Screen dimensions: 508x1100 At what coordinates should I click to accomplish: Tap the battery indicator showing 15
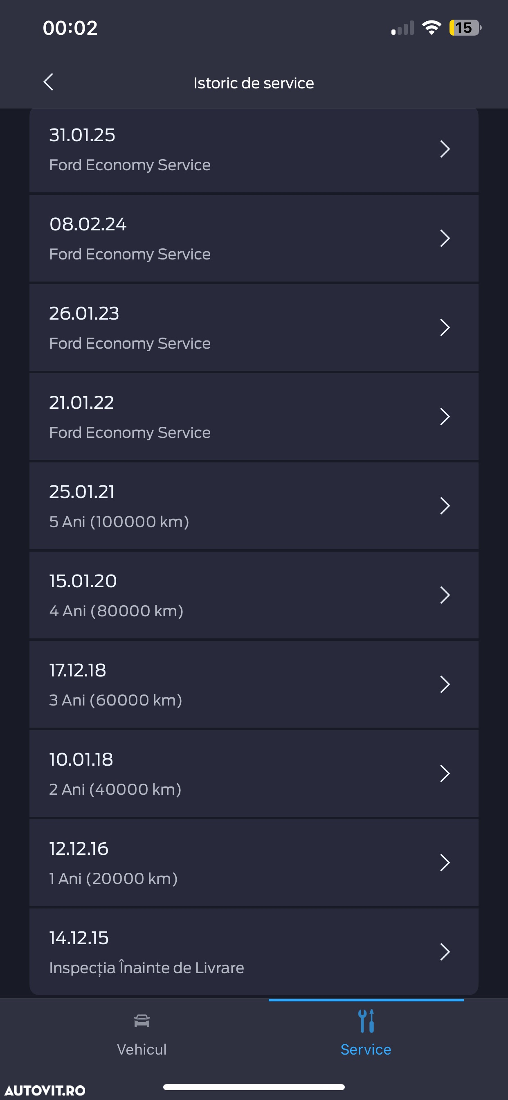pos(465,28)
